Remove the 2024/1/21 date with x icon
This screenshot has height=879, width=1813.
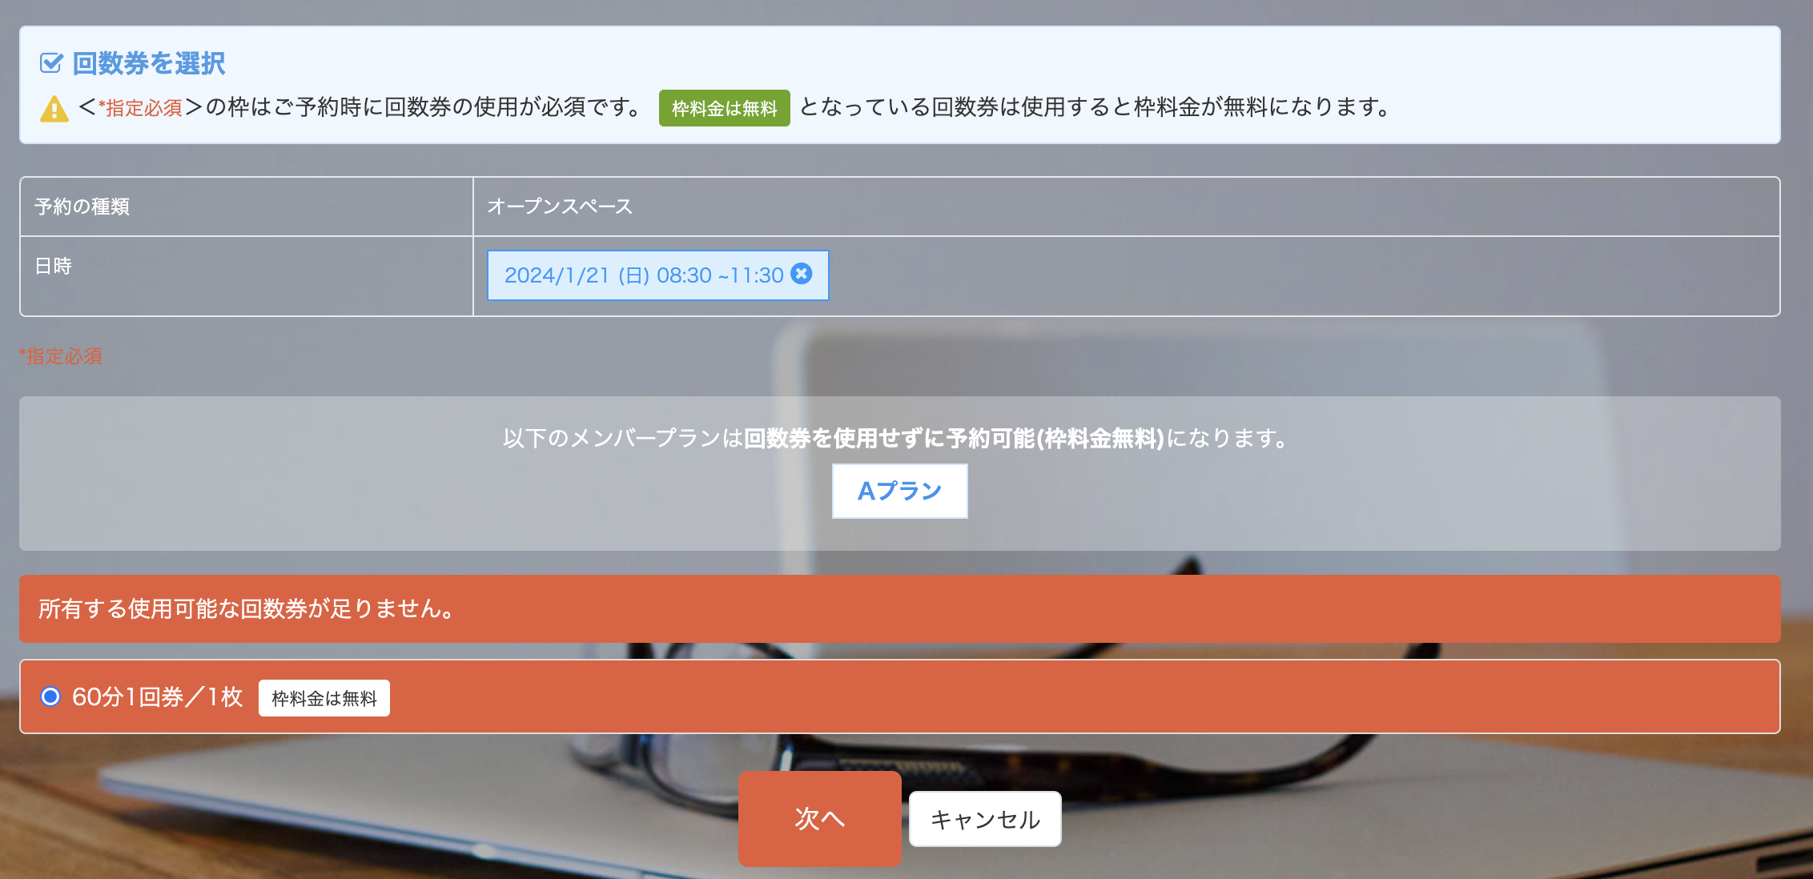[x=802, y=274]
